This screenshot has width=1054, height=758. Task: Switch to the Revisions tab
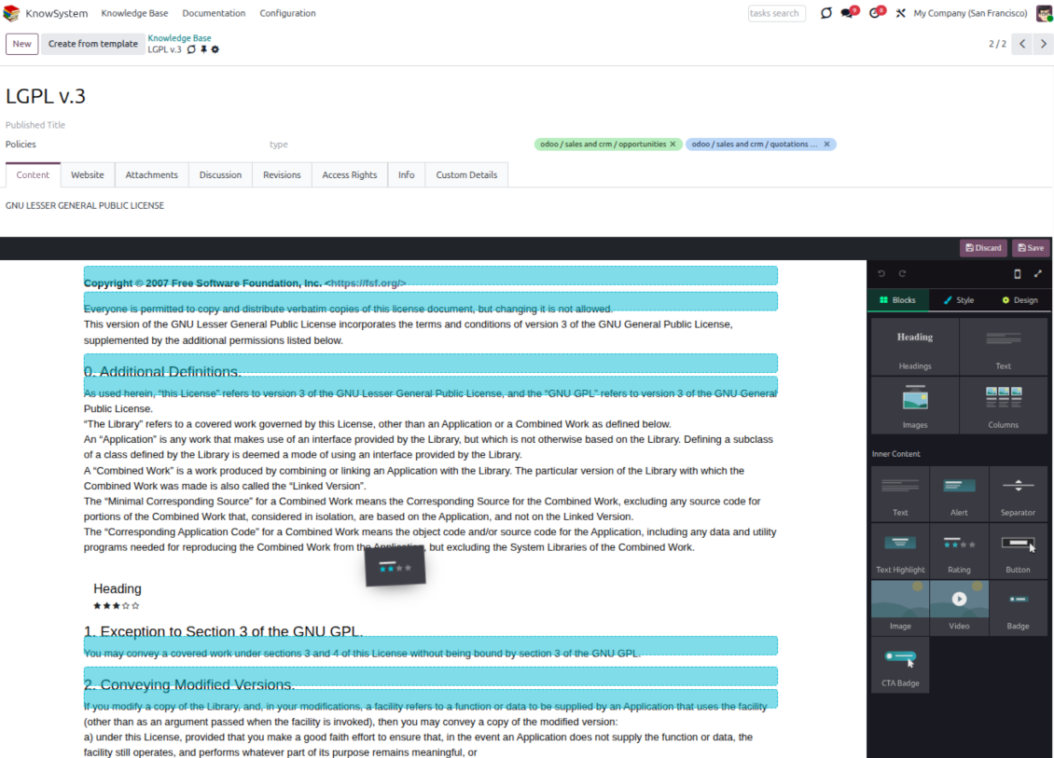point(282,175)
